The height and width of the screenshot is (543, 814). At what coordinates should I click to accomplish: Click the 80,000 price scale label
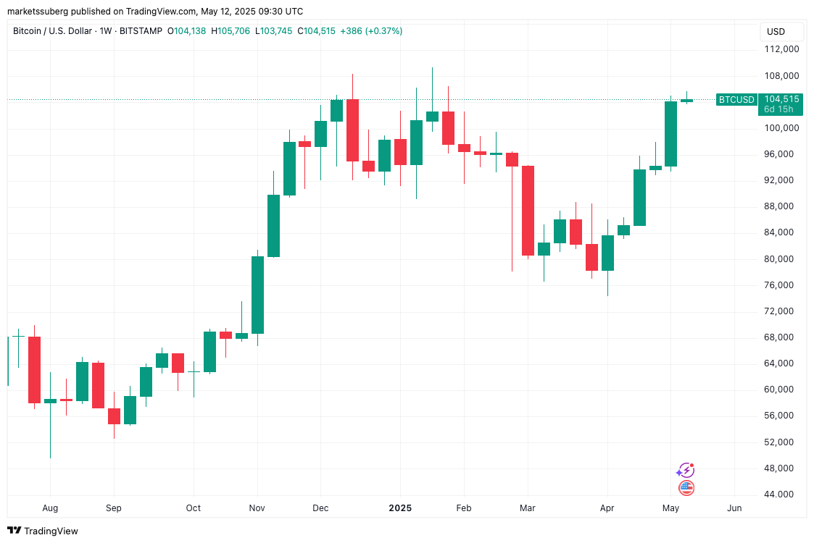click(781, 259)
